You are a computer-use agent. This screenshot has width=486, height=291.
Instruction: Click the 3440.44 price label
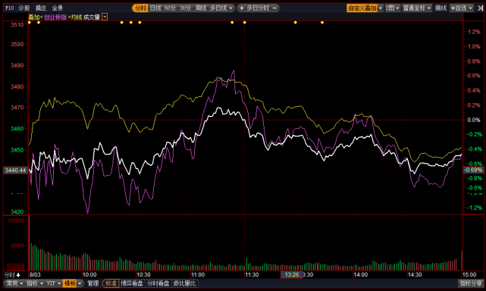tap(15, 171)
